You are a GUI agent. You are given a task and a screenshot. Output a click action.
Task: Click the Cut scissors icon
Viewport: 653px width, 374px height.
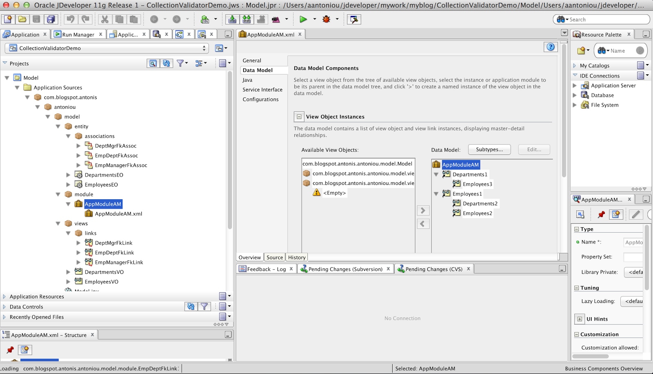(x=105, y=19)
